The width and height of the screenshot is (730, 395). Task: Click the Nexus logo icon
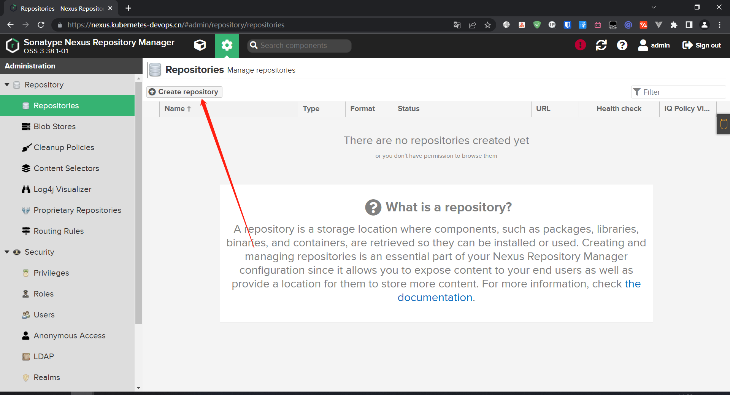pos(12,46)
